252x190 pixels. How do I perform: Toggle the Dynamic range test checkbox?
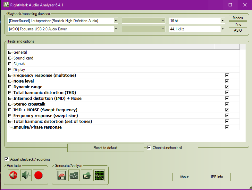click(227, 87)
